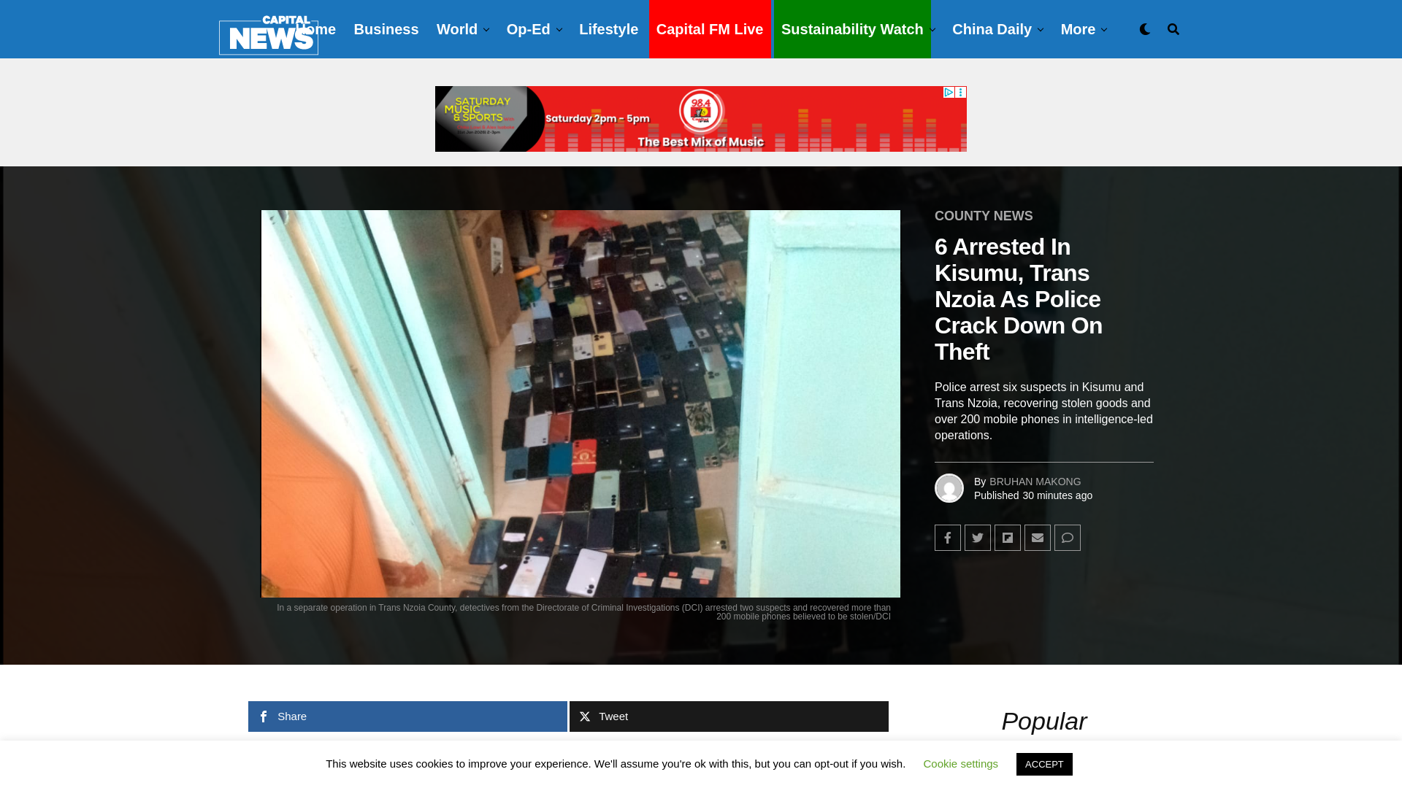Click the Popular section heading
This screenshot has width=1402, height=788.
(x=1044, y=722)
